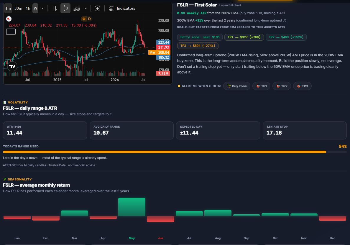Screen dimensions: 350x245
Task: Expand the timeframe dropdown arrow
Action: (42, 9)
